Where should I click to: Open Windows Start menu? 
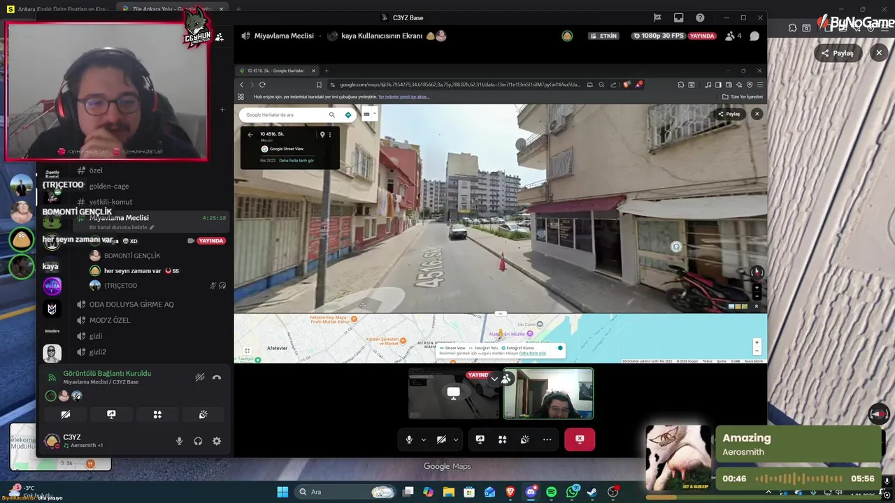coord(282,492)
